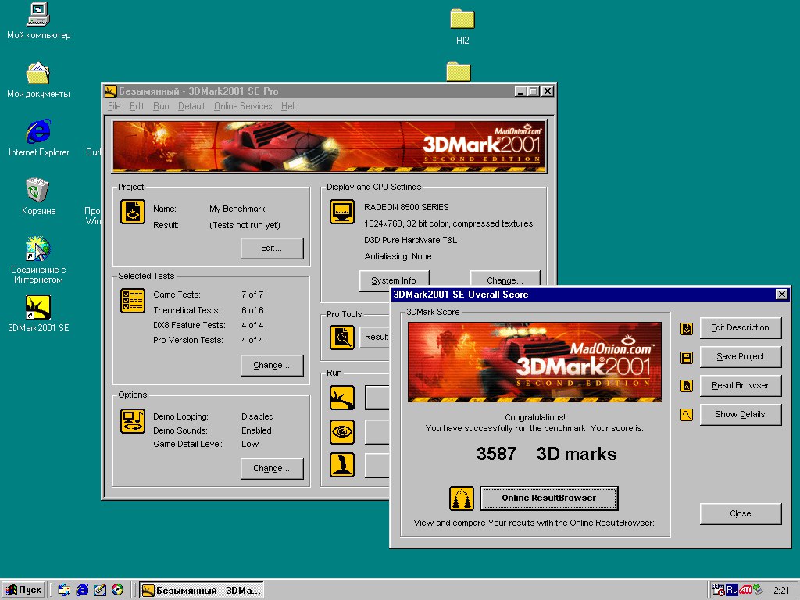Click the ResultBrowser button in score dialog
Viewport: 800px width, 600px height.
click(x=740, y=385)
